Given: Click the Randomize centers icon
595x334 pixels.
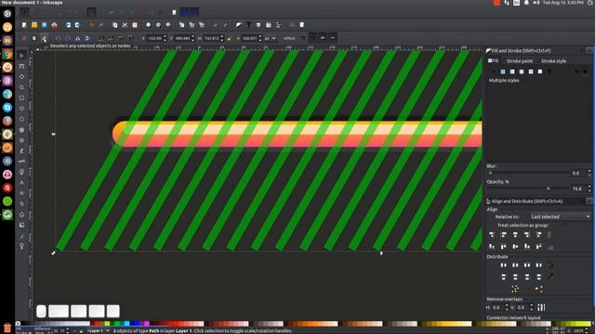Looking at the screenshot, I should (x=515, y=289).
